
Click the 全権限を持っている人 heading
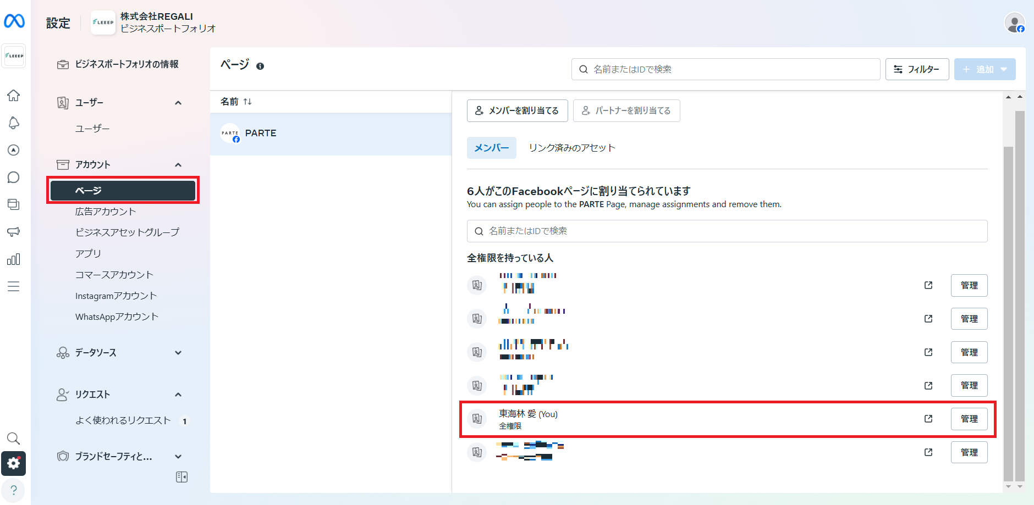(510, 258)
